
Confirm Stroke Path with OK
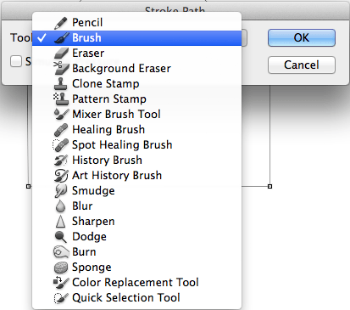pyautogui.click(x=302, y=37)
